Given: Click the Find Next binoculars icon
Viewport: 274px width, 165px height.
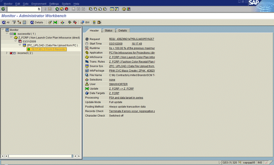Looking at the screenshot, I should pos(83,9).
